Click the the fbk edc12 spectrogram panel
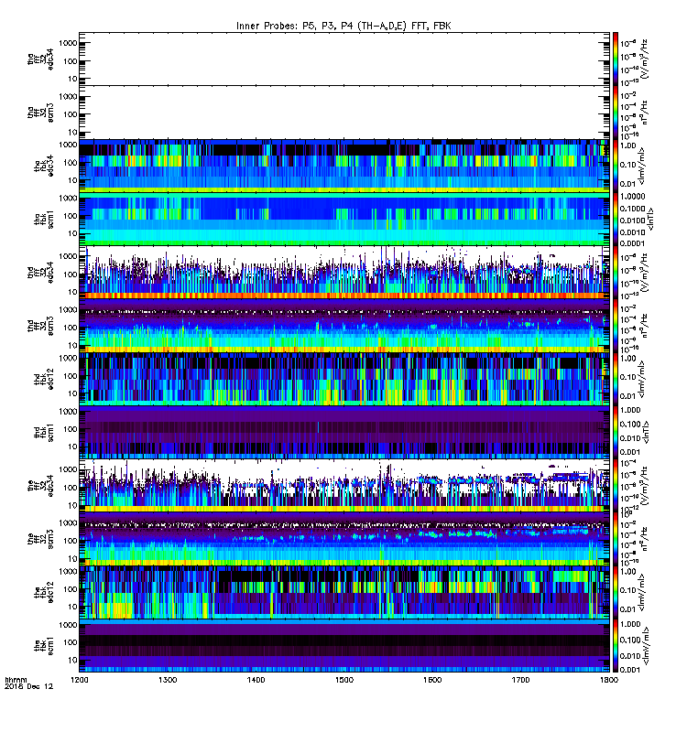The width and height of the screenshot is (687, 732). pos(344,592)
